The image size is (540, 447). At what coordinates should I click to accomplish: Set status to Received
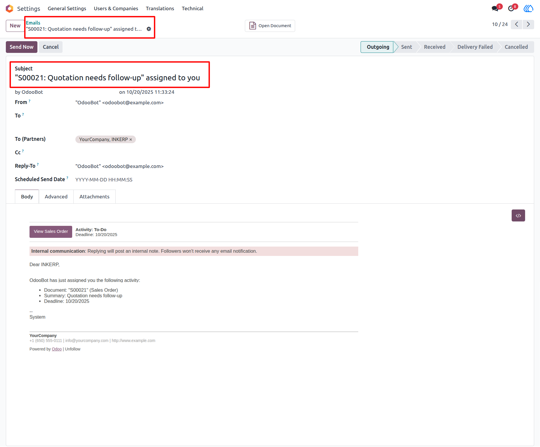coord(435,47)
